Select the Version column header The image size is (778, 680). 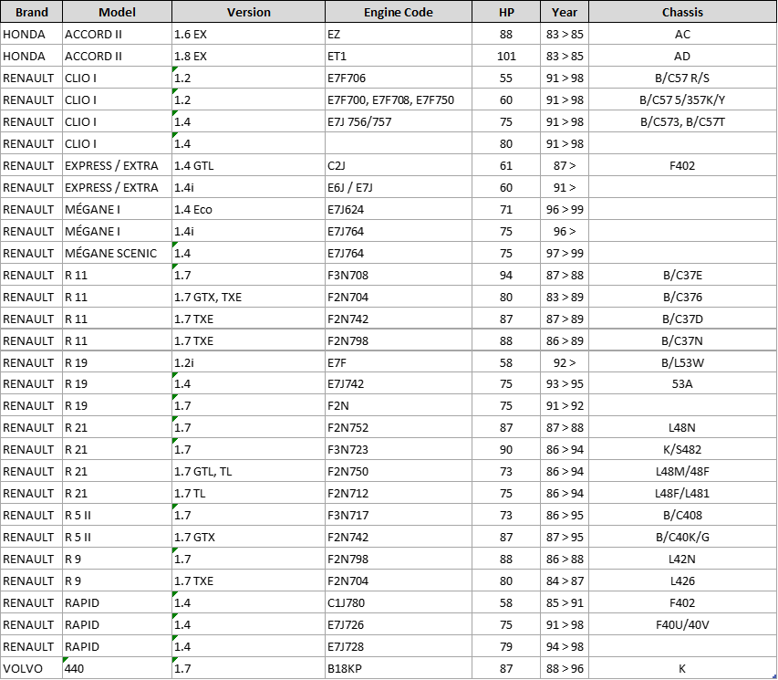click(x=249, y=12)
